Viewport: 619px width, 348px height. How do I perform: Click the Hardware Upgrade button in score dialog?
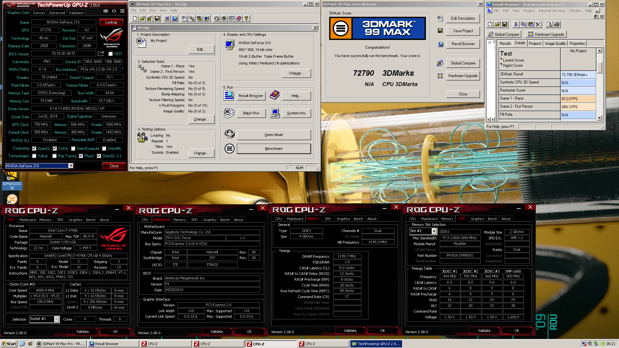click(463, 76)
